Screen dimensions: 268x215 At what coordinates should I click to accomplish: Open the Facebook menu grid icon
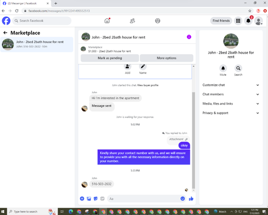pos(238,21)
